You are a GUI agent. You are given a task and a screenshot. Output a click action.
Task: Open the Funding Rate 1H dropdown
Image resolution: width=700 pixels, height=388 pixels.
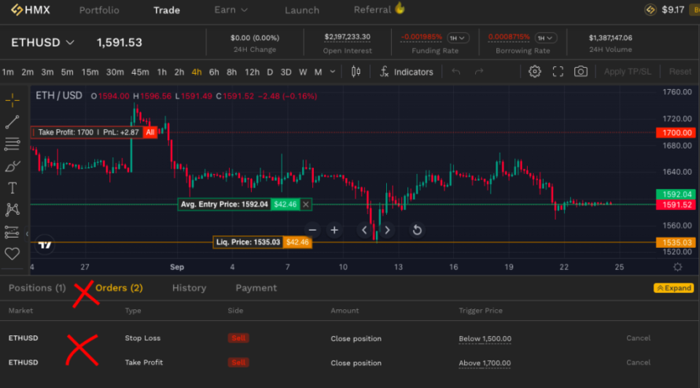(458, 38)
